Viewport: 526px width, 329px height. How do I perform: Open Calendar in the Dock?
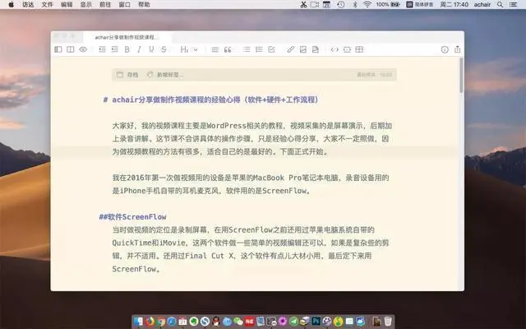(182, 322)
